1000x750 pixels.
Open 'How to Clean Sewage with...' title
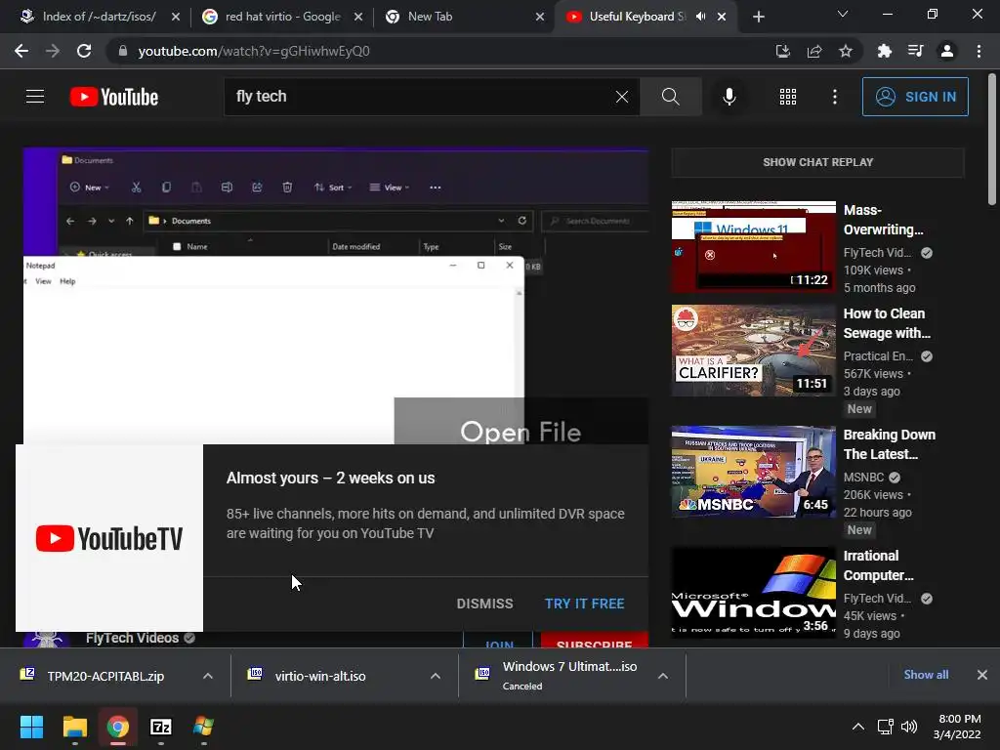887,323
